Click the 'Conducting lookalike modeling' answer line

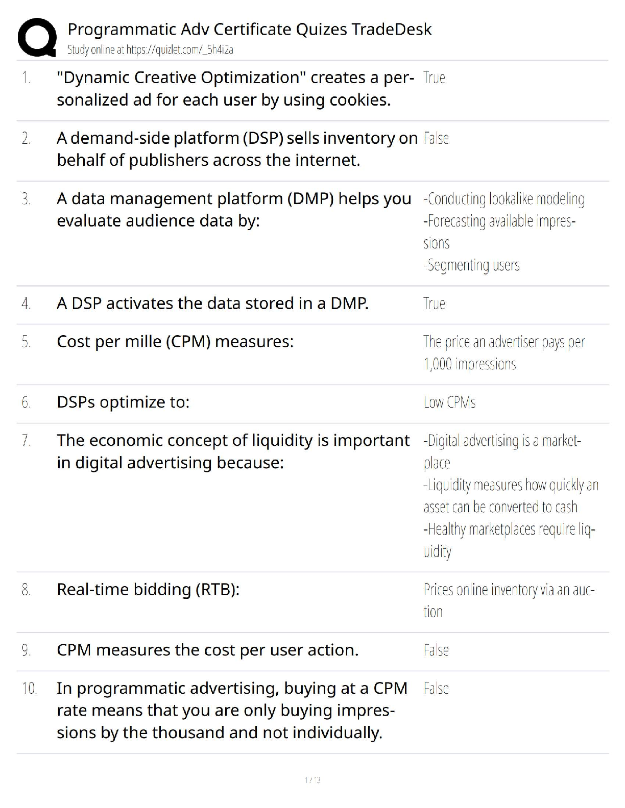point(503,199)
